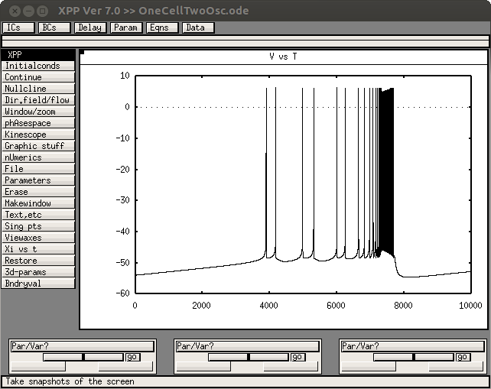Screen dimensions: 491x389
Task: Click the third slider's upper-limit field
Action: click(x=456, y=367)
